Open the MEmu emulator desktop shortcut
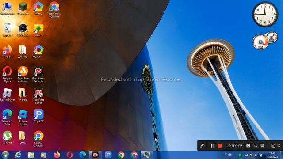This screenshot has width=283, height=159. [x=38, y=9]
